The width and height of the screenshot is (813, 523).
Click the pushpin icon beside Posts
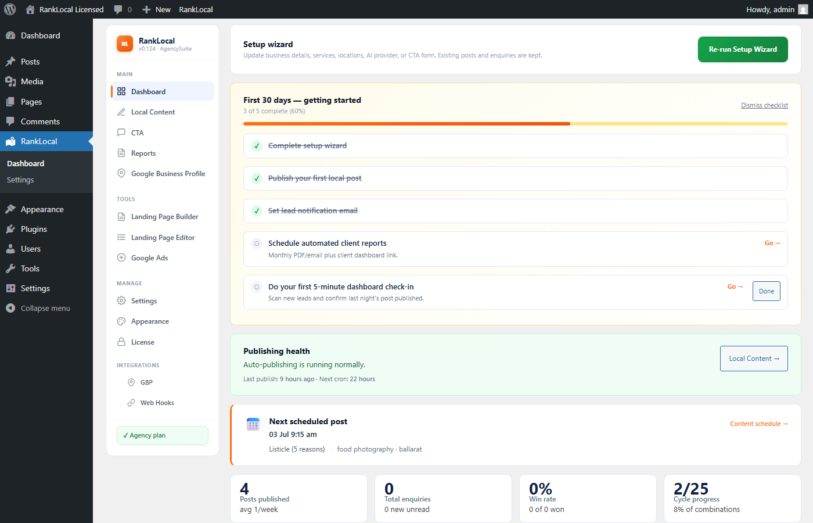[x=10, y=62]
